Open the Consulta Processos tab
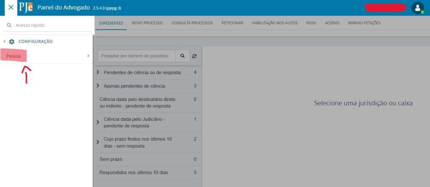430x187 pixels. [192, 23]
